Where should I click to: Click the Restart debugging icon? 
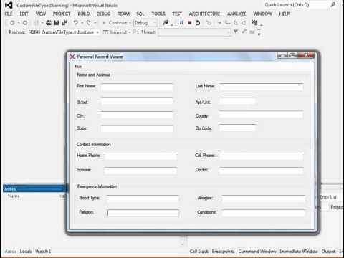198,23
